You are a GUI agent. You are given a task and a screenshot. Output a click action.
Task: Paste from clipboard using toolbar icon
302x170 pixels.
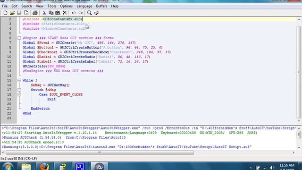pyautogui.click(x=58, y=13)
